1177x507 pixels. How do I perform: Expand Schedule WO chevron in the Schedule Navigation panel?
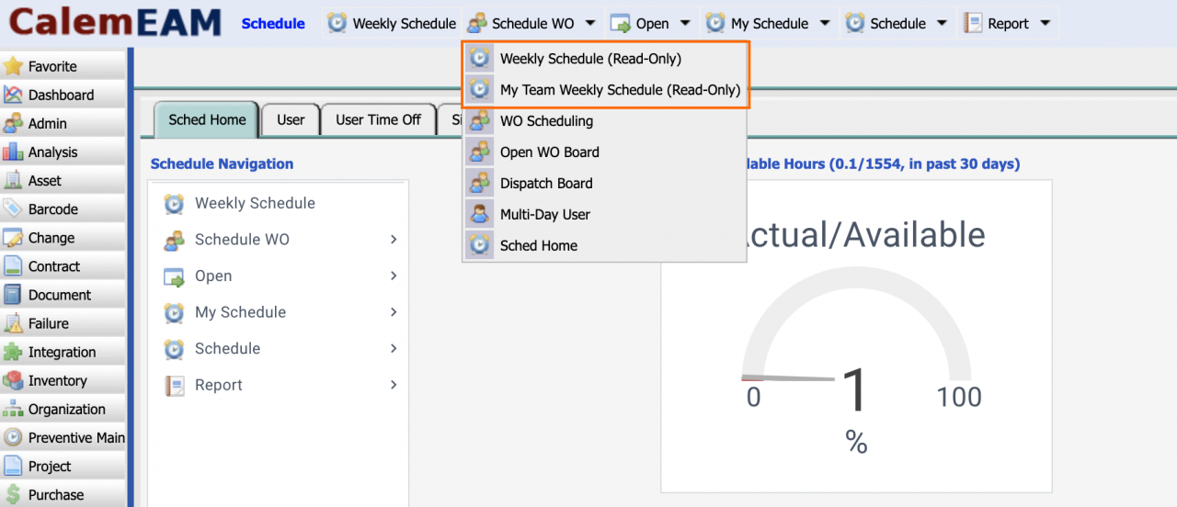[394, 240]
